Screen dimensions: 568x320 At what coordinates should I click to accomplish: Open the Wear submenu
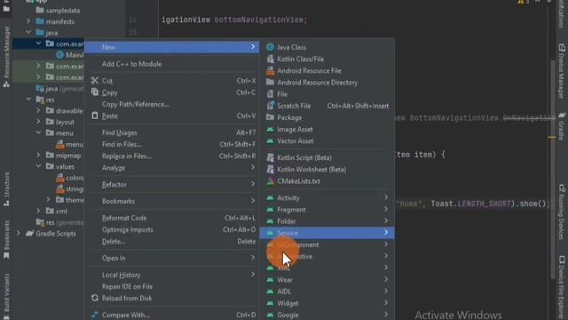pos(327,280)
